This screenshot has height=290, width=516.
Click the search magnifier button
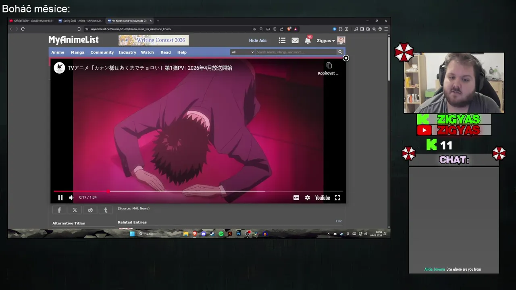coord(340,52)
